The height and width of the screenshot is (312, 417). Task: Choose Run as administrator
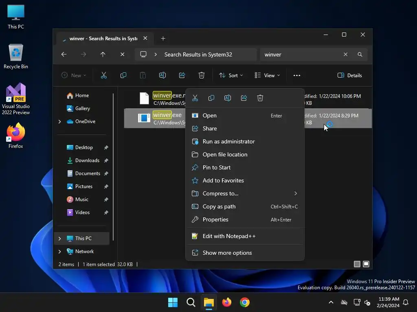tap(245, 141)
